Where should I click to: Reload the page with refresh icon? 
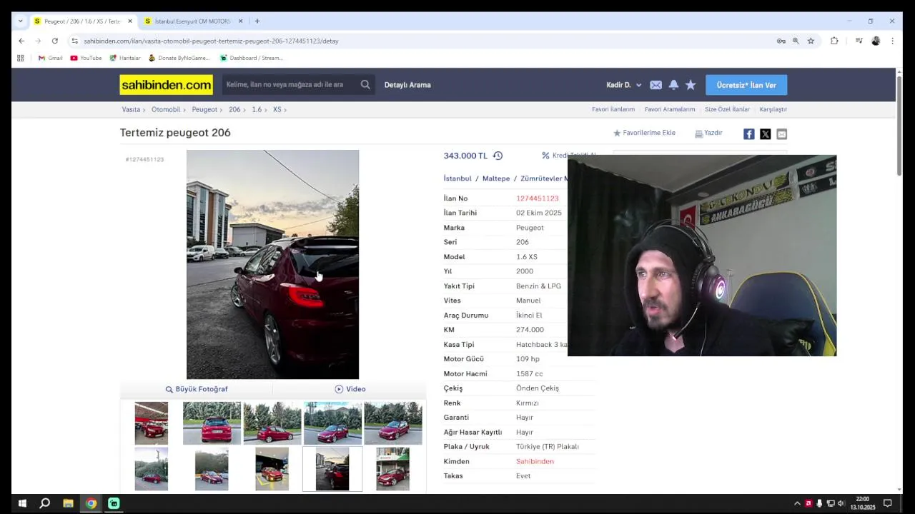pyautogui.click(x=54, y=41)
